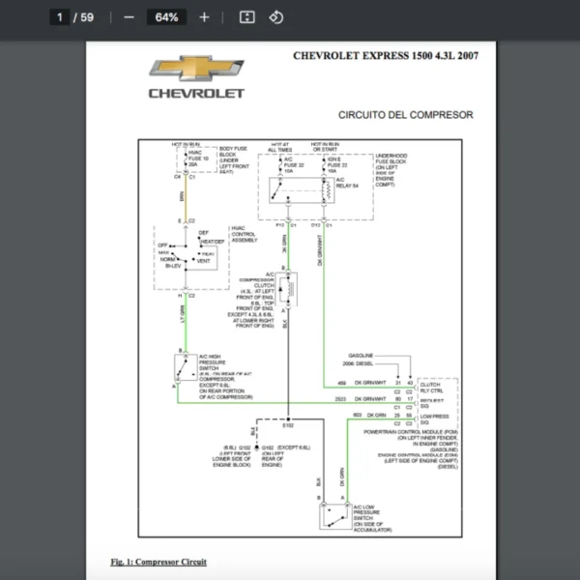Open the Fig. 1: Compressor Circuit link
580x580 pixels.
coord(159,562)
